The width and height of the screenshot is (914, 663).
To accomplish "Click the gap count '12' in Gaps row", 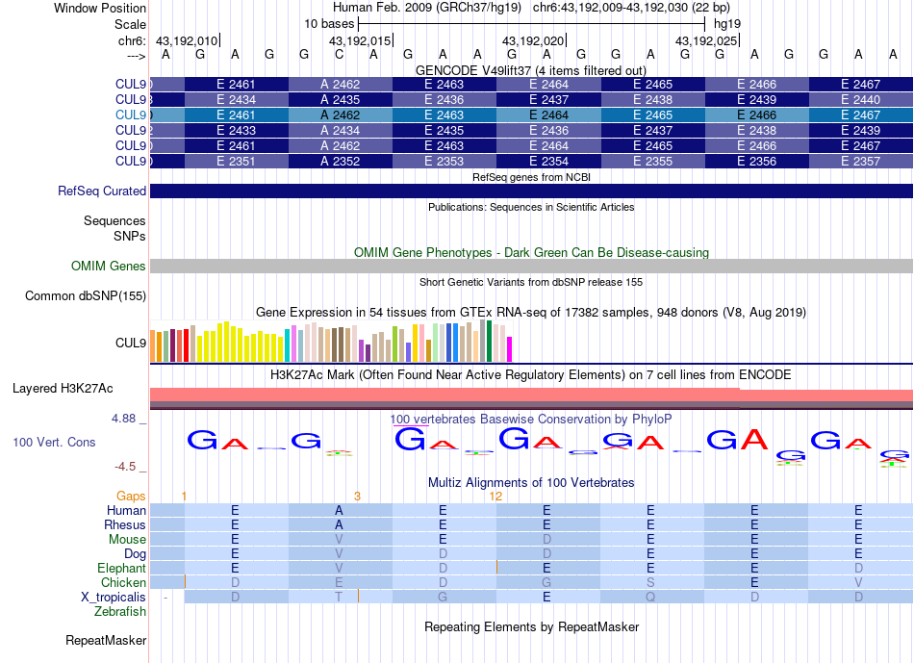I will (496, 497).
